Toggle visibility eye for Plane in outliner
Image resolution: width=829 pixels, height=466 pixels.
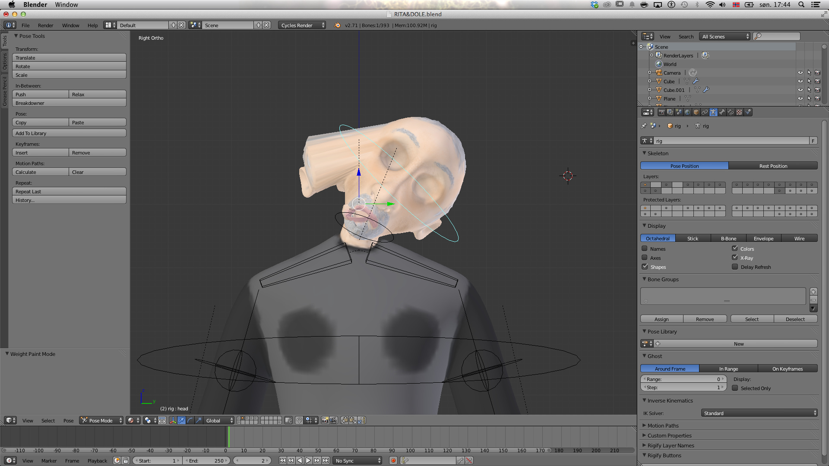tap(800, 98)
